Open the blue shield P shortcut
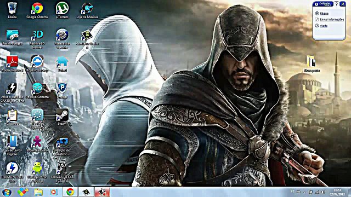 point(62,90)
